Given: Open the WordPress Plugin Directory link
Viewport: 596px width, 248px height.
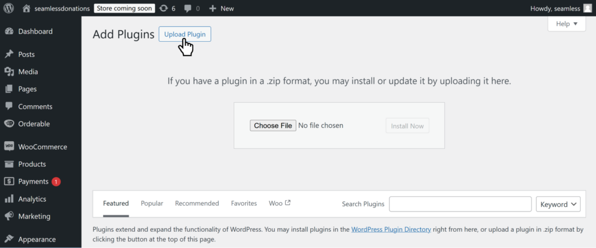Looking at the screenshot, I should click(x=391, y=229).
